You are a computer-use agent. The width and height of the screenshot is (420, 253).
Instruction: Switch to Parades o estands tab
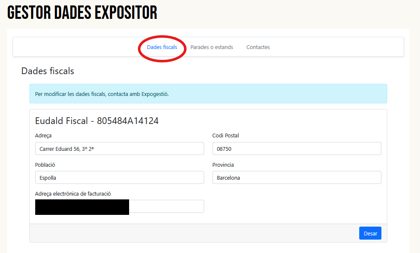coord(212,47)
